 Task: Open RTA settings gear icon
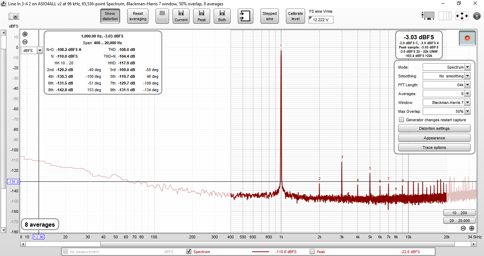(477, 16)
